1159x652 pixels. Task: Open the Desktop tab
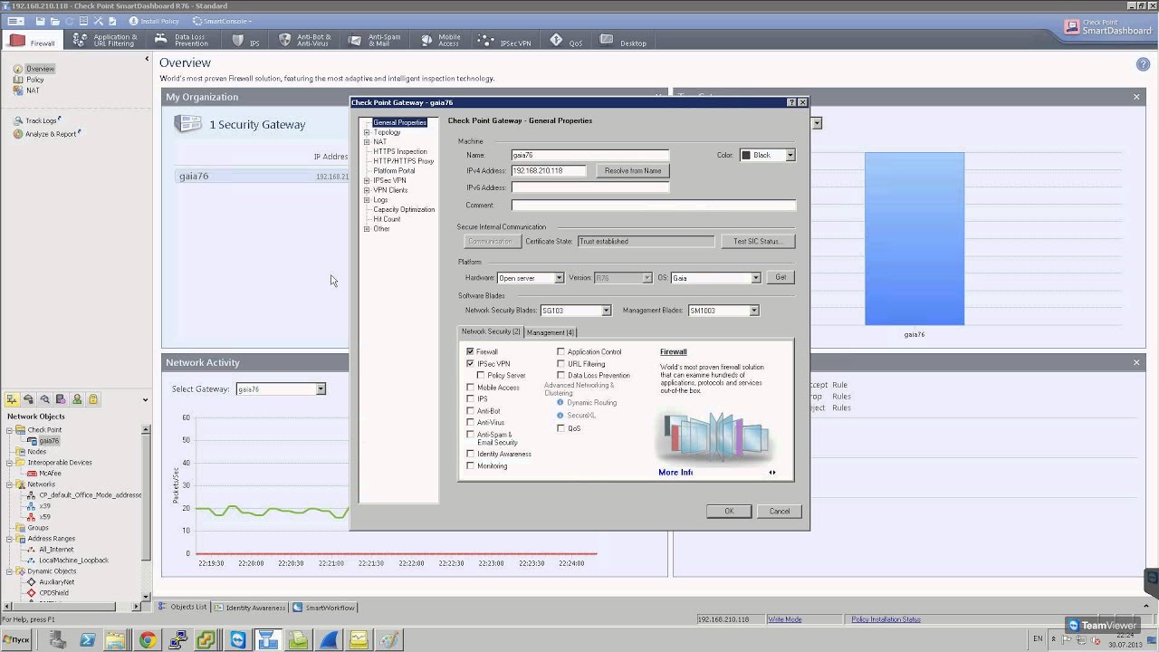click(x=623, y=42)
